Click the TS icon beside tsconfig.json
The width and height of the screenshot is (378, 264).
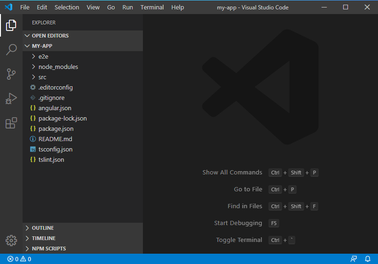pyautogui.click(x=33, y=149)
